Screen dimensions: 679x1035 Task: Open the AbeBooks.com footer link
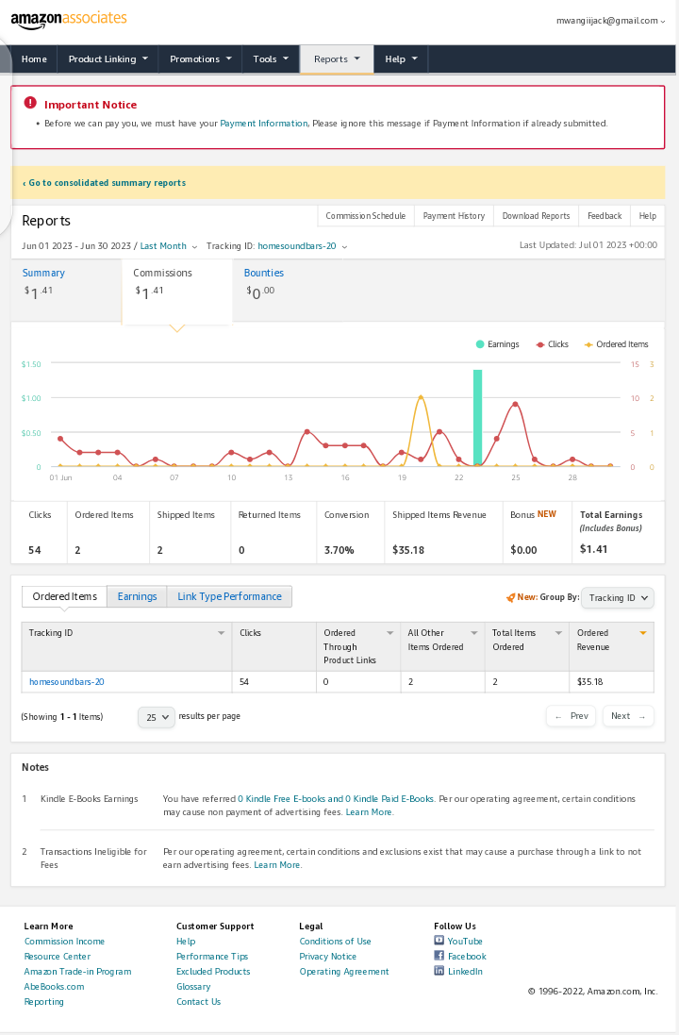[x=54, y=987]
